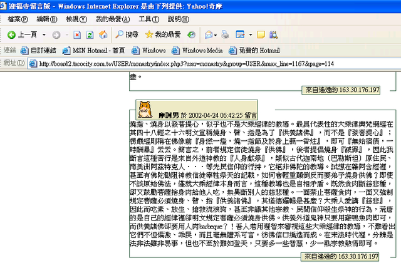
Task: Open the 我的最愛(A) menu
Action: [x=113, y=19]
